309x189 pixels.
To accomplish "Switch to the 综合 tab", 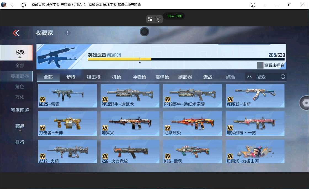I will (x=231, y=77).
